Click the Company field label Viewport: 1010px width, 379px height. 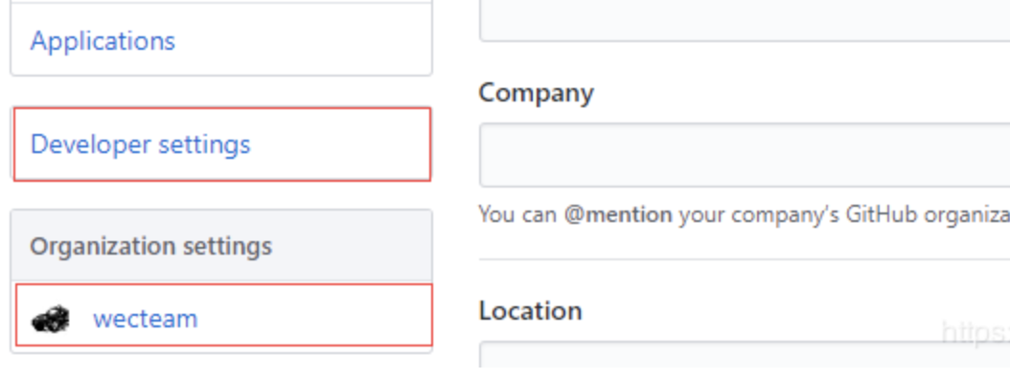point(536,93)
